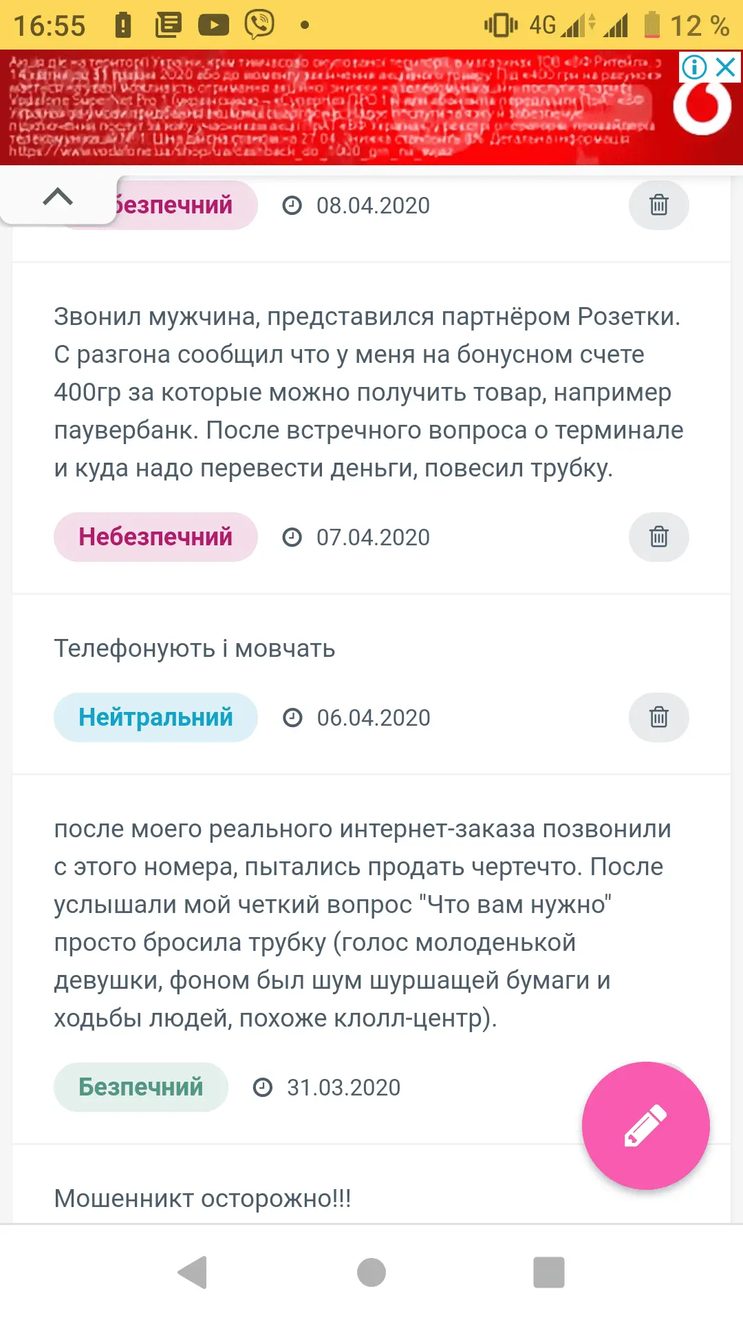Tap the green 'Безпечний' rating tag

141,1087
